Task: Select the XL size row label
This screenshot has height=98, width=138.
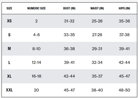Action: (9, 76)
